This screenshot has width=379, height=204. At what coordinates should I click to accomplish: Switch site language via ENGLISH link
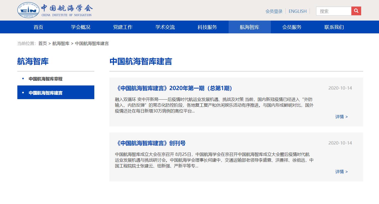tap(298, 11)
